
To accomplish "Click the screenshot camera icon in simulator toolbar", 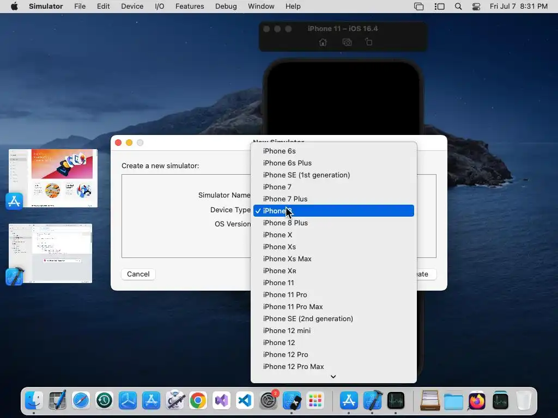I will point(347,42).
